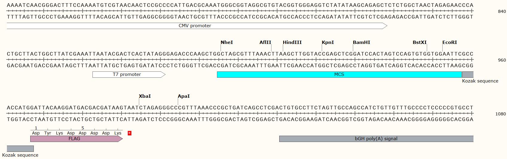Click the gray Kozak sequence bar below FLAG
The height and width of the screenshot is (159, 507).
20,149
